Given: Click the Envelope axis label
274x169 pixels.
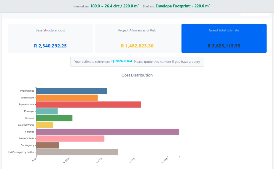Looking at the screenshot, I should 29,111.
